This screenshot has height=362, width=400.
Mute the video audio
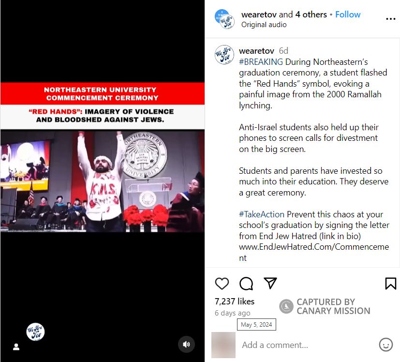coord(186,345)
